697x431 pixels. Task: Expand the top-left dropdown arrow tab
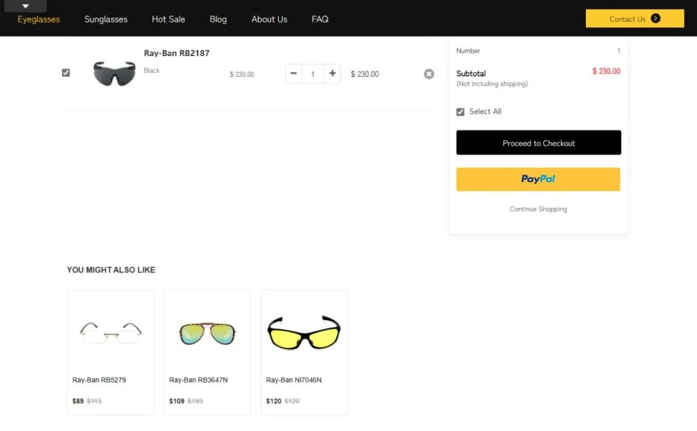(x=25, y=6)
